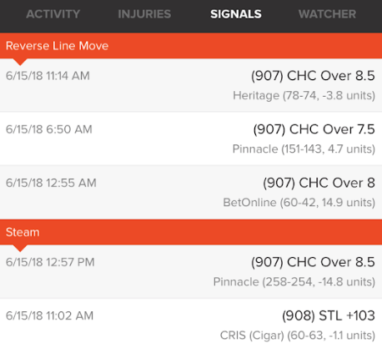Viewport: 382px width, 348px height.
Task: Select Pinnacle (258-254, -14.8 units) record
Action: coord(294,282)
